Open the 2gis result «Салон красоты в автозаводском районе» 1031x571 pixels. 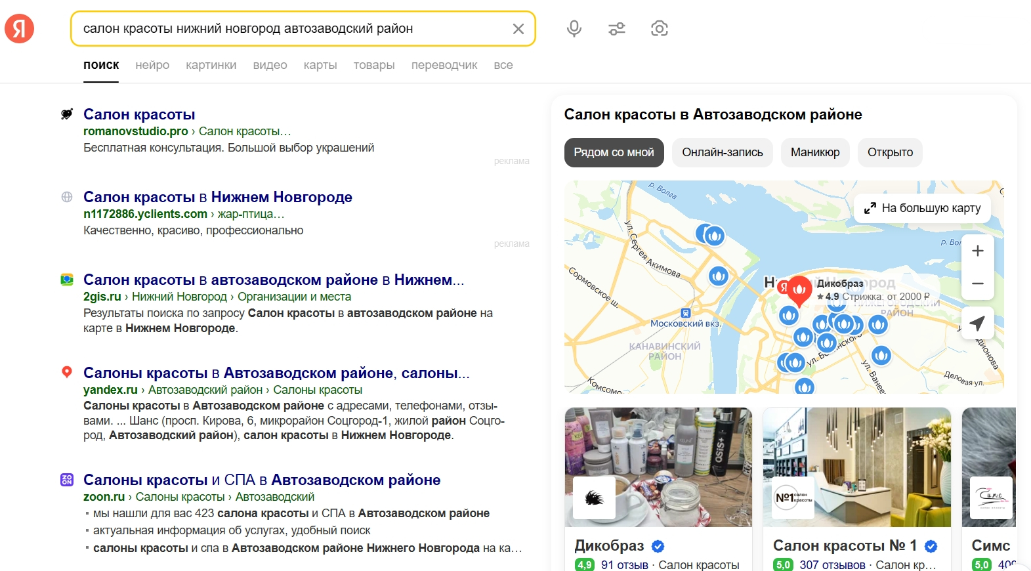point(274,280)
